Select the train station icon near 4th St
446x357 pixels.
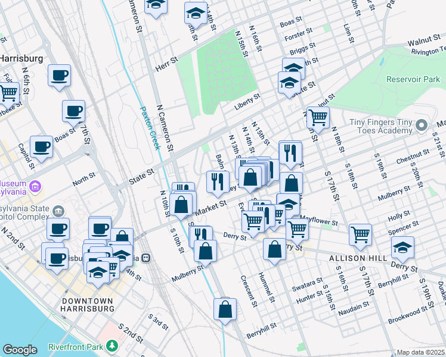tap(146, 258)
